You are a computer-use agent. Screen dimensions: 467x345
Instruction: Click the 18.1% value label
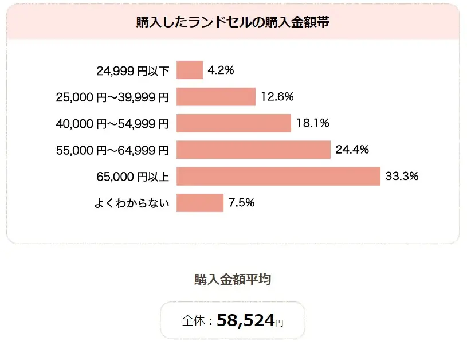(x=313, y=123)
